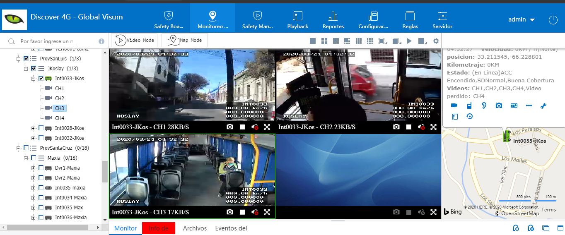Click the wrench settings icon in vehicle popup
Screen dimensions: 565x235
point(543,106)
